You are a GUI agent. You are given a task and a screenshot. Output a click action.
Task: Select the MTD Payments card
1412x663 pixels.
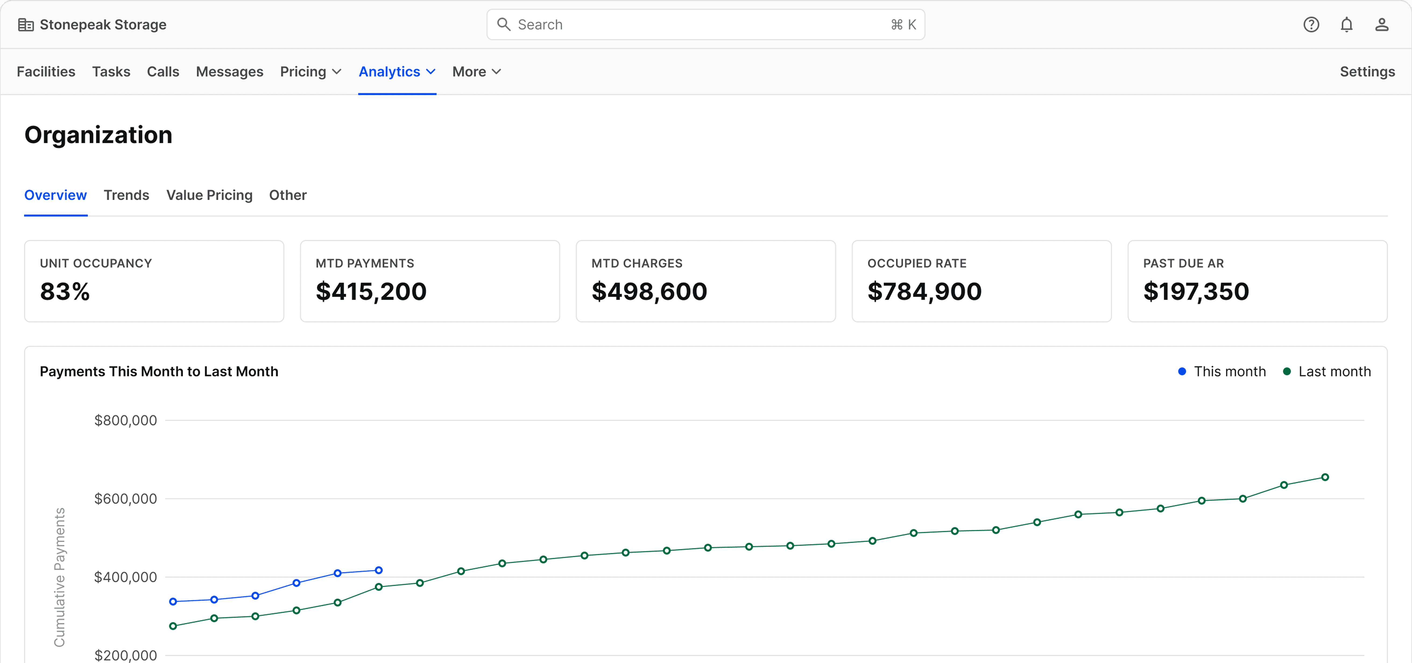coord(430,281)
